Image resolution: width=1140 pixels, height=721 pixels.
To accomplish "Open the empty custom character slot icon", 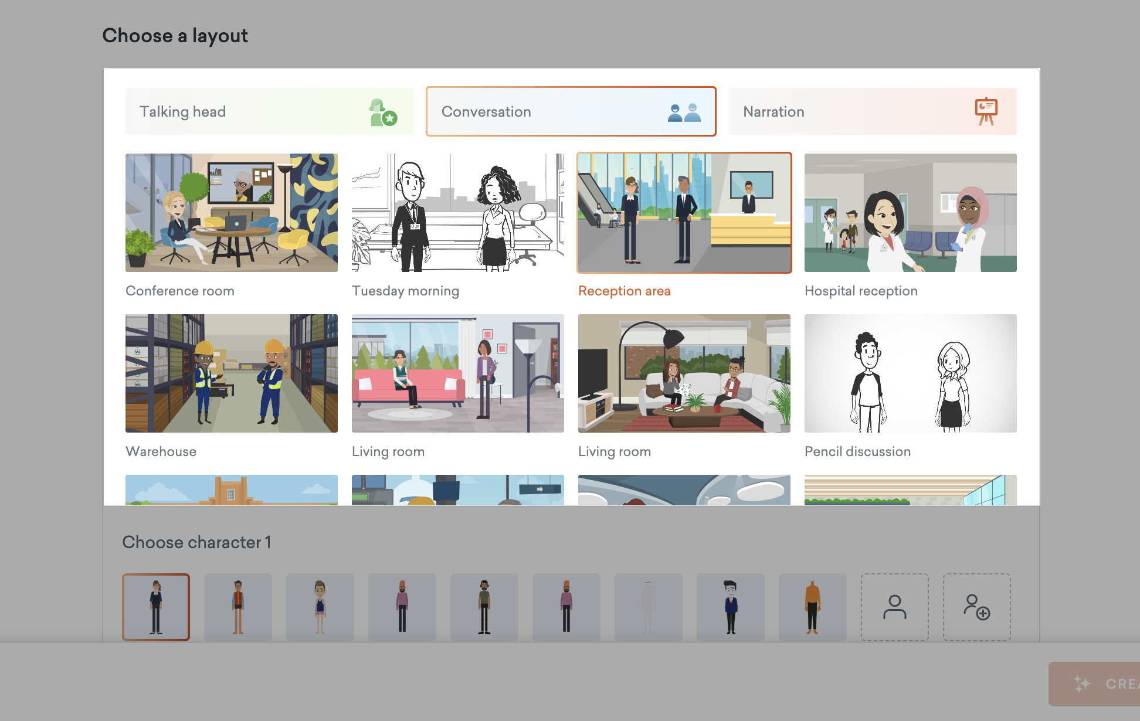I will tap(894, 607).
